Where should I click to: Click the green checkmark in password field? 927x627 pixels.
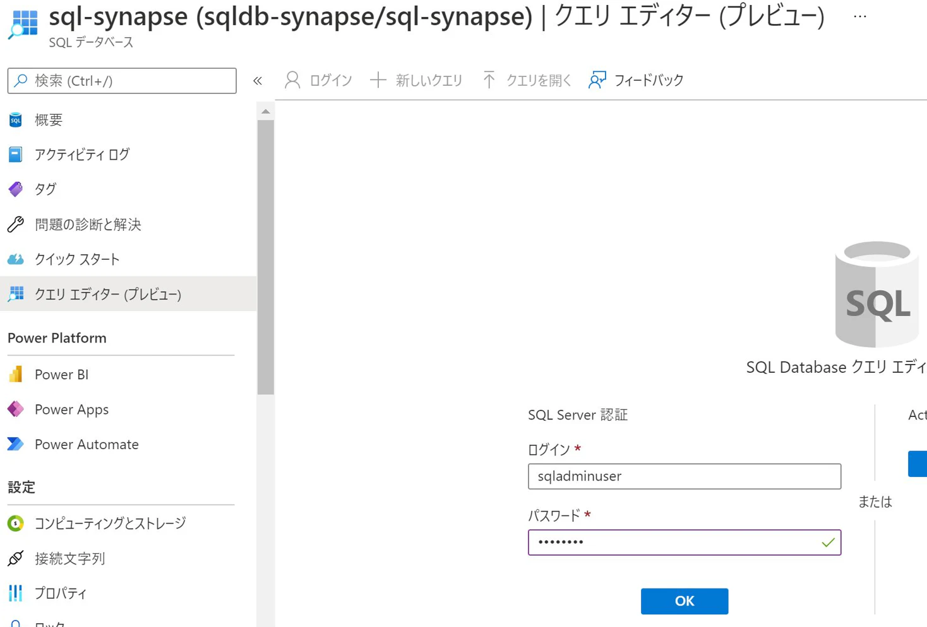pos(828,542)
